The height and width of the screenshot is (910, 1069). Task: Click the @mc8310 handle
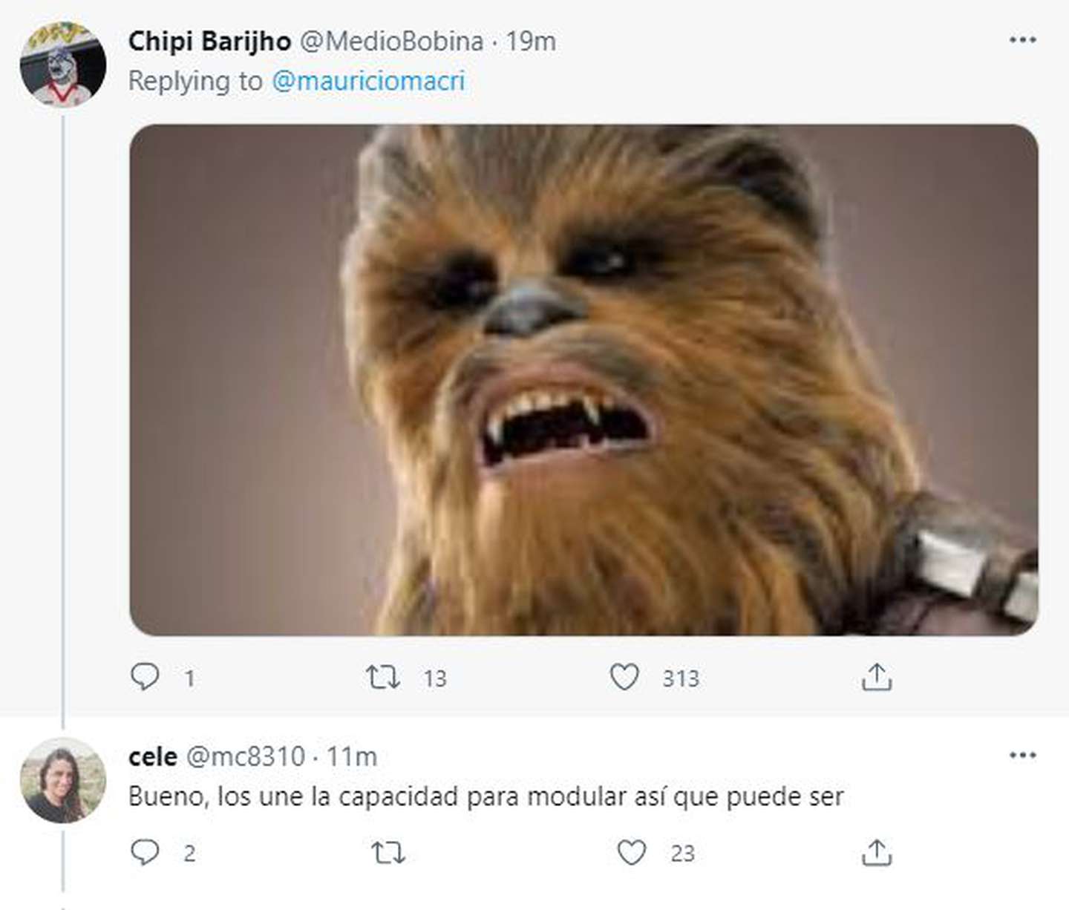point(245,756)
